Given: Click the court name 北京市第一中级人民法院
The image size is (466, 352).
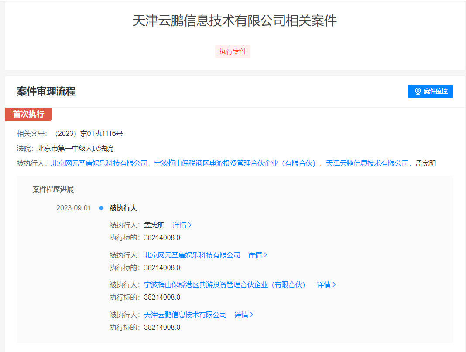Looking at the screenshot, I should (x=75, y=149).
